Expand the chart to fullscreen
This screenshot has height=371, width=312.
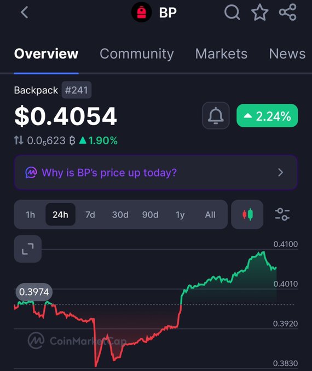coord(28,249)
